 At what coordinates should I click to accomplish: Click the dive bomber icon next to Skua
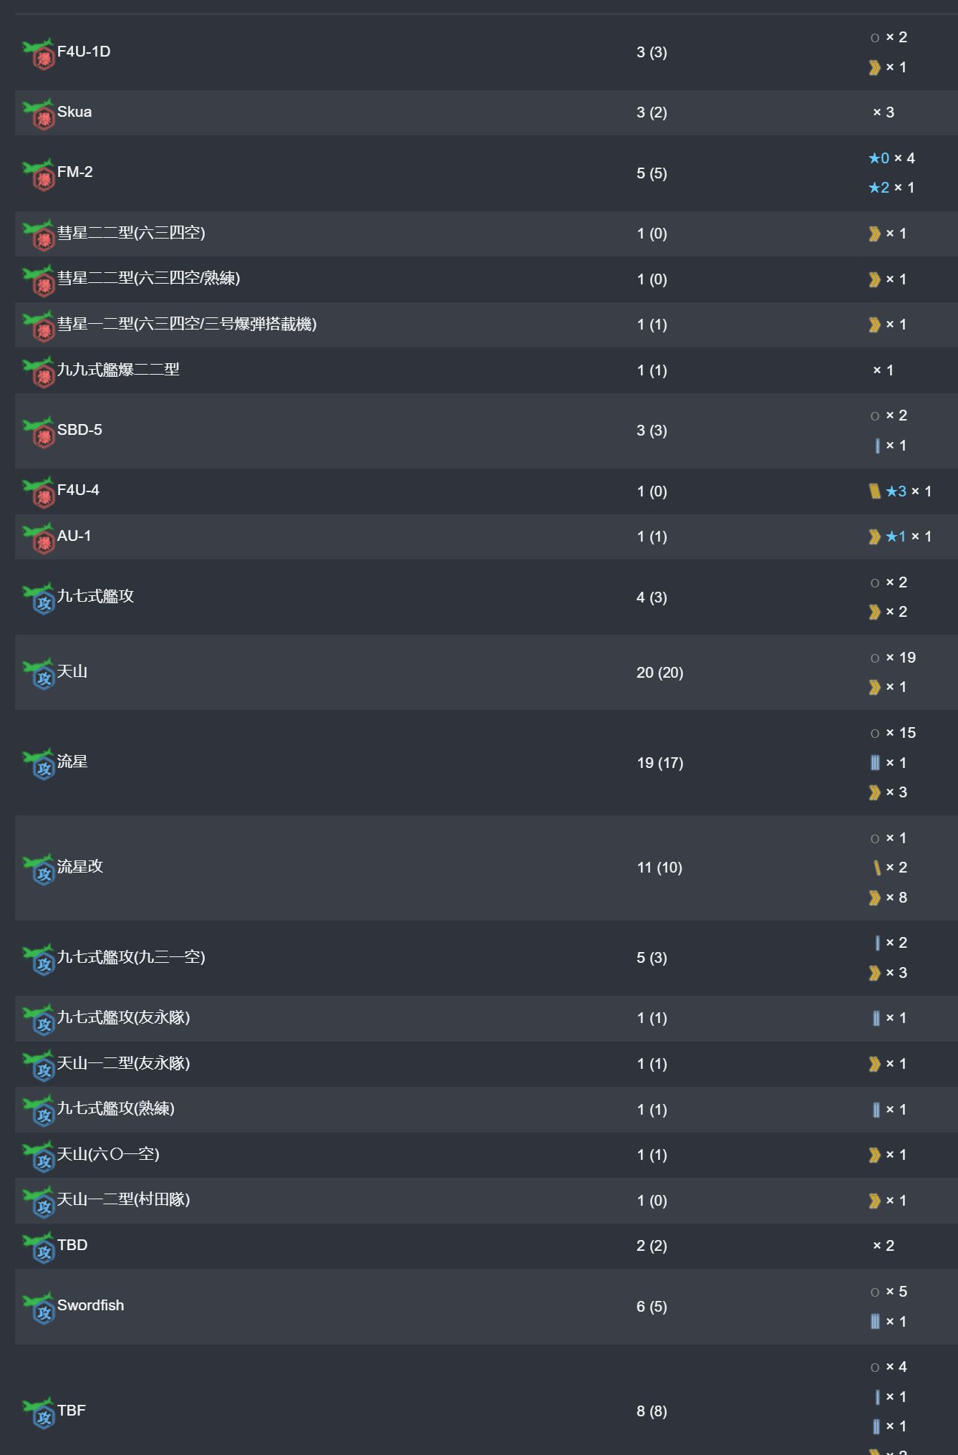tap(39, 114)
